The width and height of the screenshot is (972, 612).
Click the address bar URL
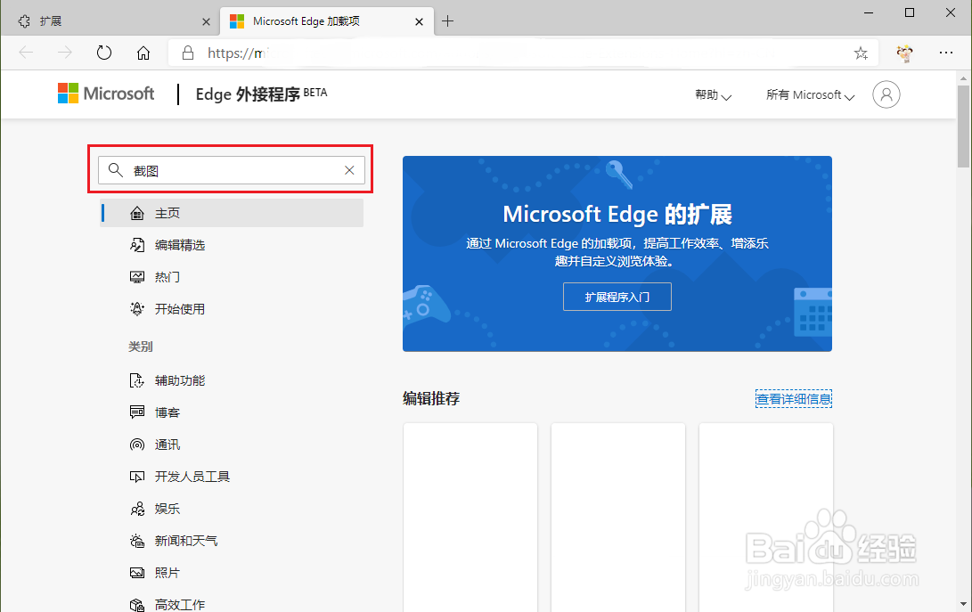(523, 53)
